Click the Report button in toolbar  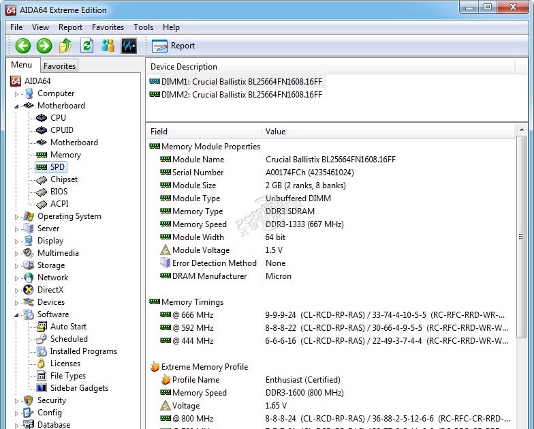[x=174, y=46]
